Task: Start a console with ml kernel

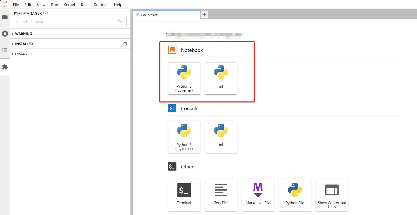Action: tap(221, 137)
